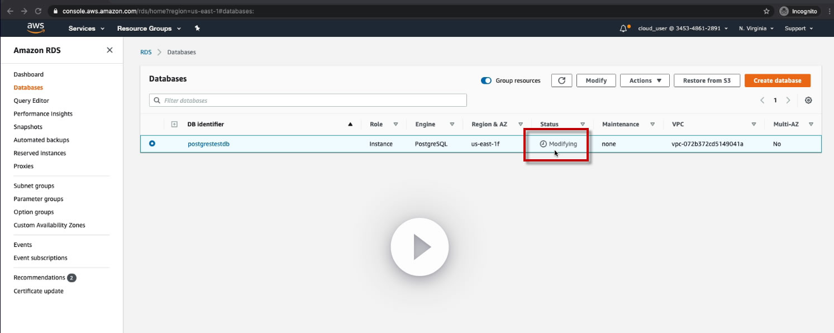This screenshot has height=333, width=834.
Task: Click the Modify button
Action: 596,80
